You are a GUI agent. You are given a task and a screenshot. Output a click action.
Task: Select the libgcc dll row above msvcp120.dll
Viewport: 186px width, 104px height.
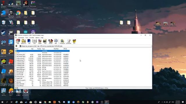42,71
